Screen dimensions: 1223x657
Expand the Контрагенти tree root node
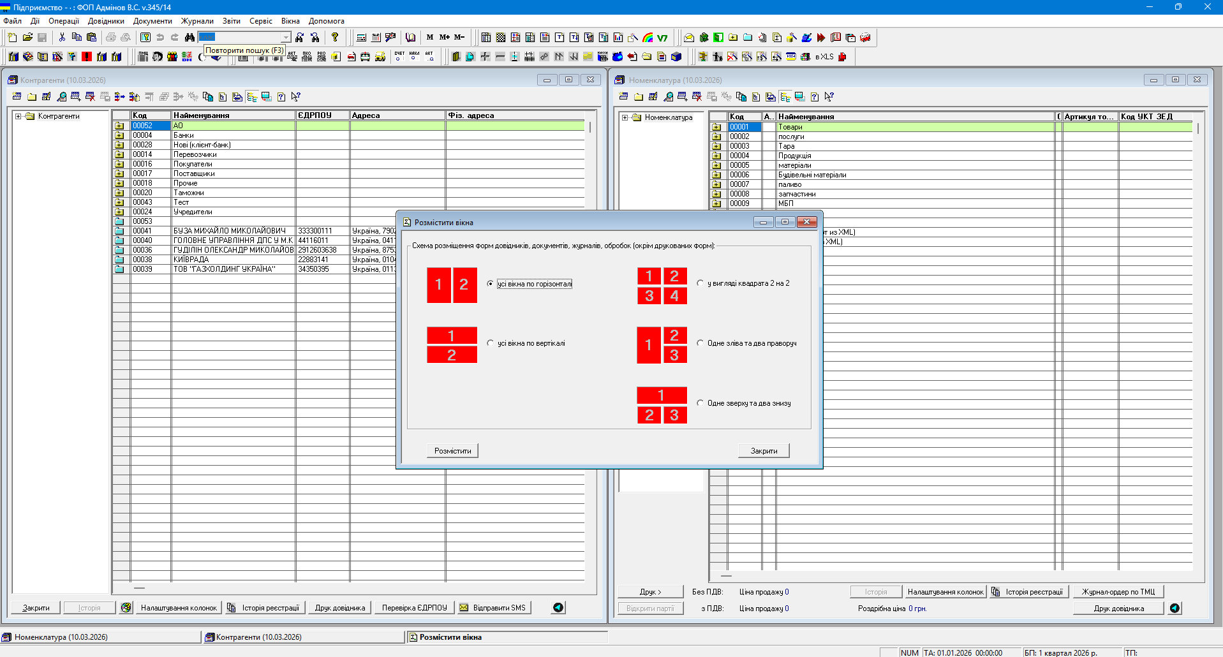[19, 116]
